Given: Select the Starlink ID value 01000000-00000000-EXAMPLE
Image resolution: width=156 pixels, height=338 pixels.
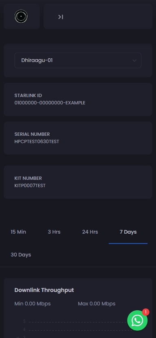Looking at the screenshot, I should (x=50, y=103).
